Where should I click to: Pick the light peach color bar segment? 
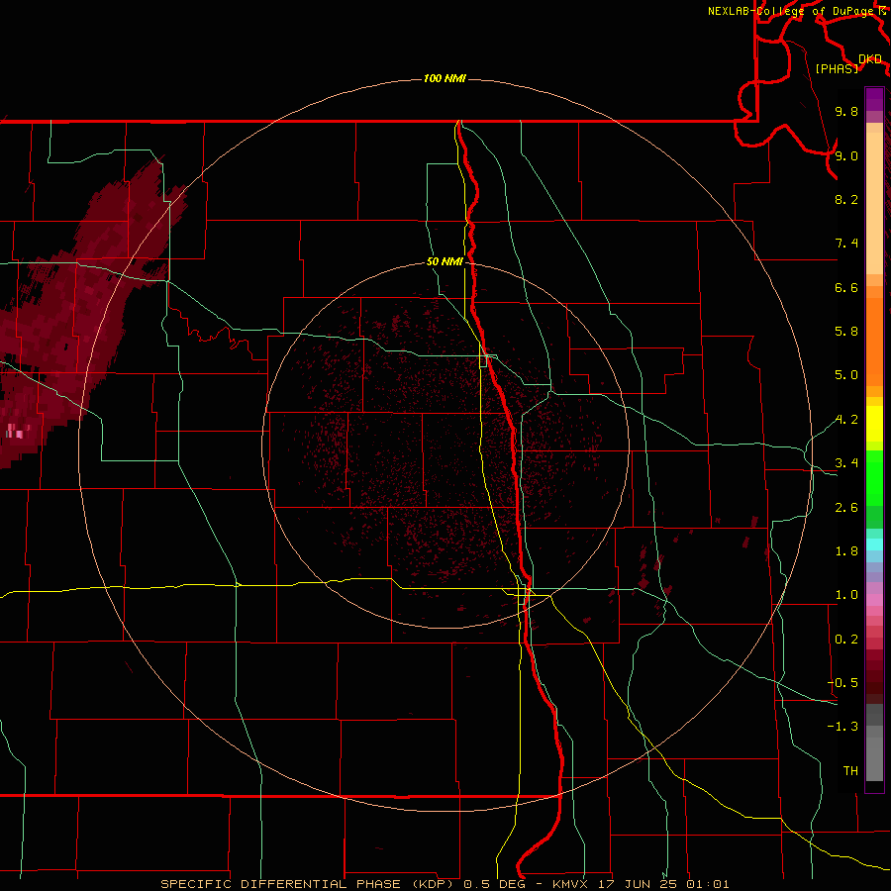[x=874, y=203]
